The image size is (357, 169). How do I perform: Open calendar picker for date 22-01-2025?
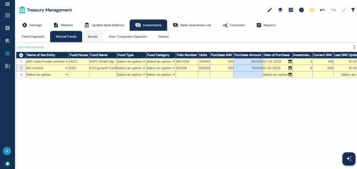coord(290,61)
